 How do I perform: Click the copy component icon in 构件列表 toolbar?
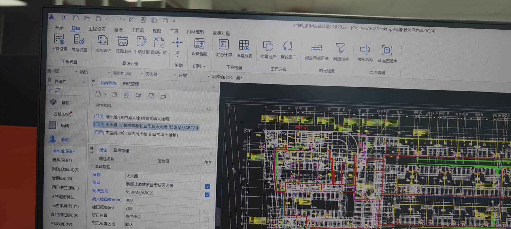coord(127,95)
